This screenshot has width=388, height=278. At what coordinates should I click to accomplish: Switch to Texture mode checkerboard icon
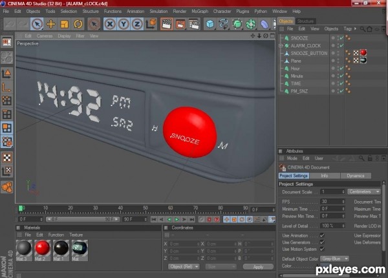tap(6, 158)
